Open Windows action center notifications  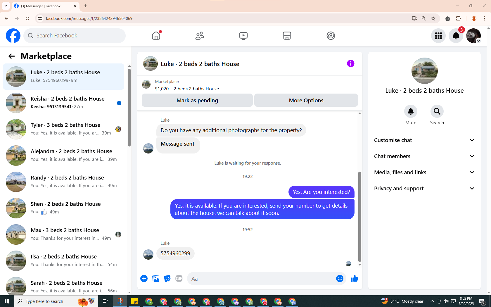click(482, 301)
